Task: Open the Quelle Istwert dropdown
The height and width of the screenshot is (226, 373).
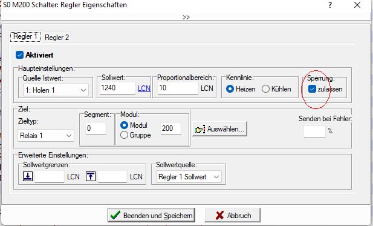Action: tap(56, 90)
